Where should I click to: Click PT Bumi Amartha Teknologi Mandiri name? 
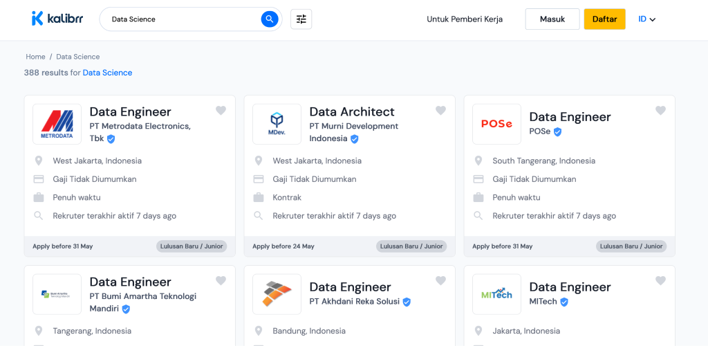(x=143, y=302)
